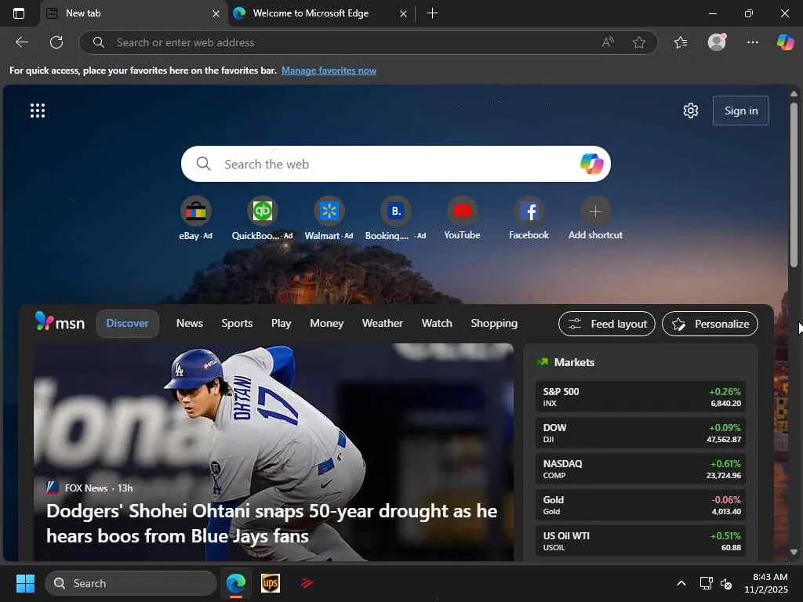Click the page vertical scrollbar thumb
This screenshot has width=803, height=602.
pos(794,184)
